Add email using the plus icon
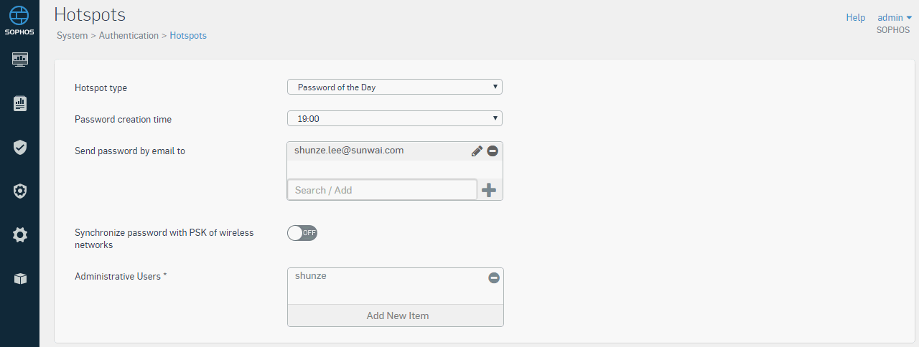The width and height of the screenshot is (919, 347). point(489,190)
